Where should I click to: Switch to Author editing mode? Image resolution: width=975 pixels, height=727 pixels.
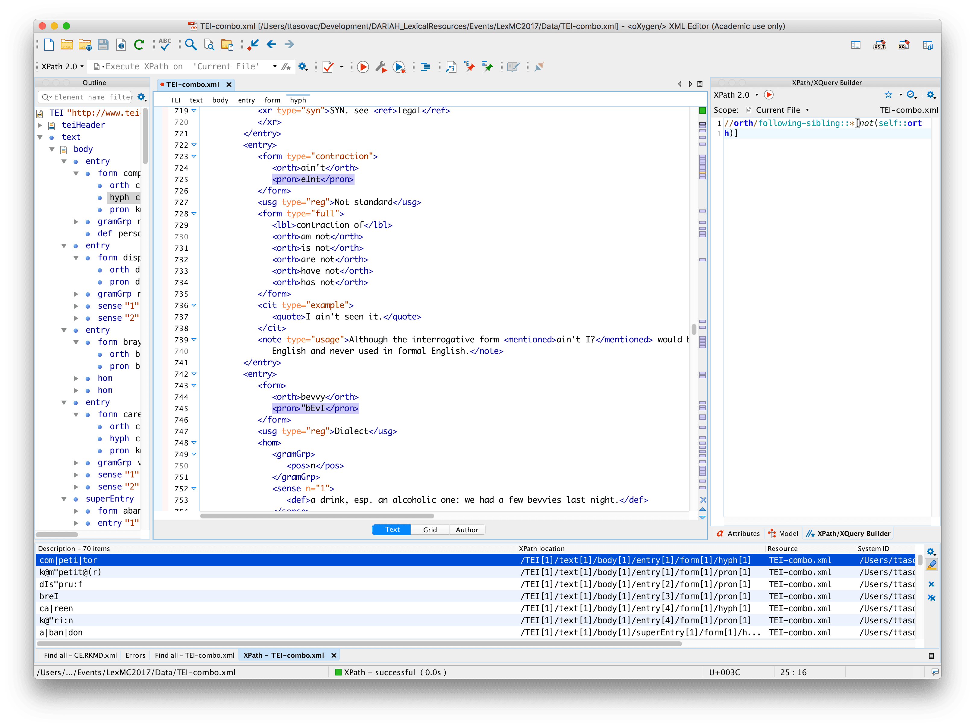pos(467,530)
